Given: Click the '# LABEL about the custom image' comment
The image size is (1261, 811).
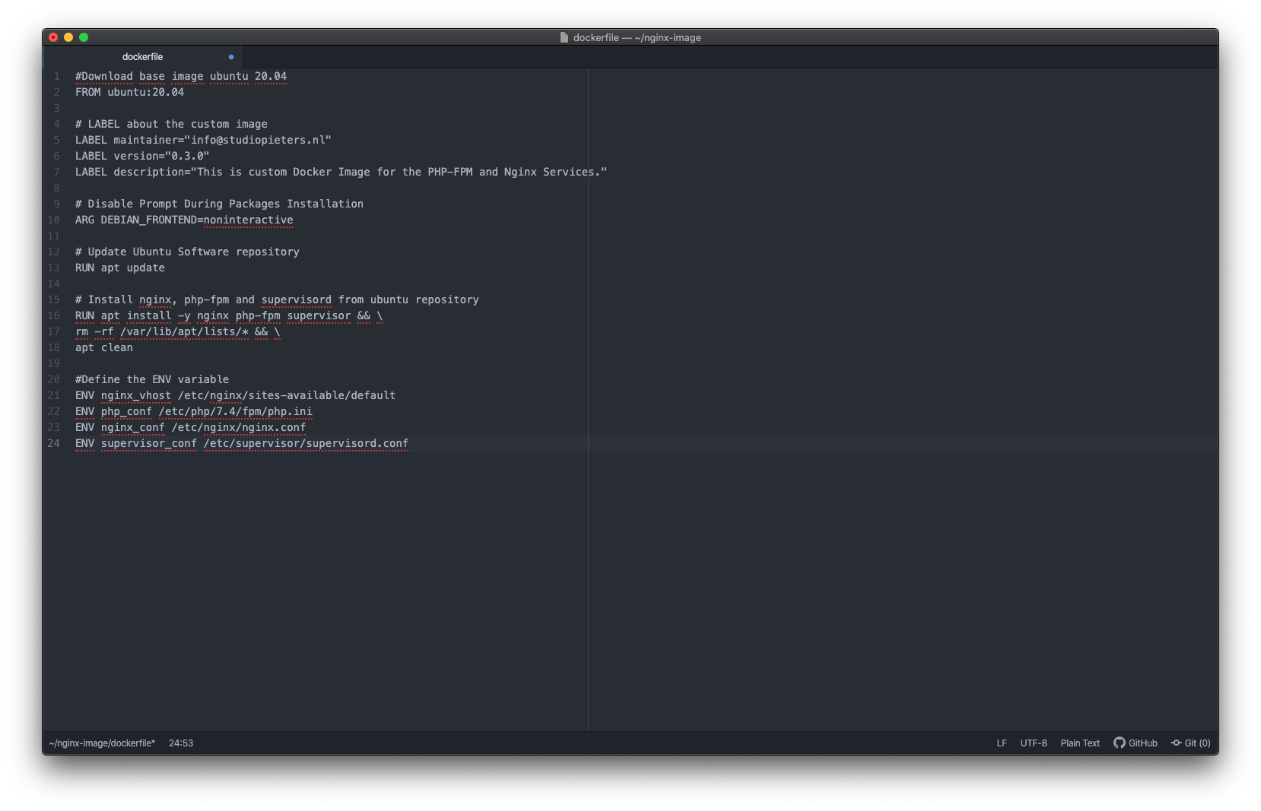Looking at the screenshot, I should tap(171, 124).
